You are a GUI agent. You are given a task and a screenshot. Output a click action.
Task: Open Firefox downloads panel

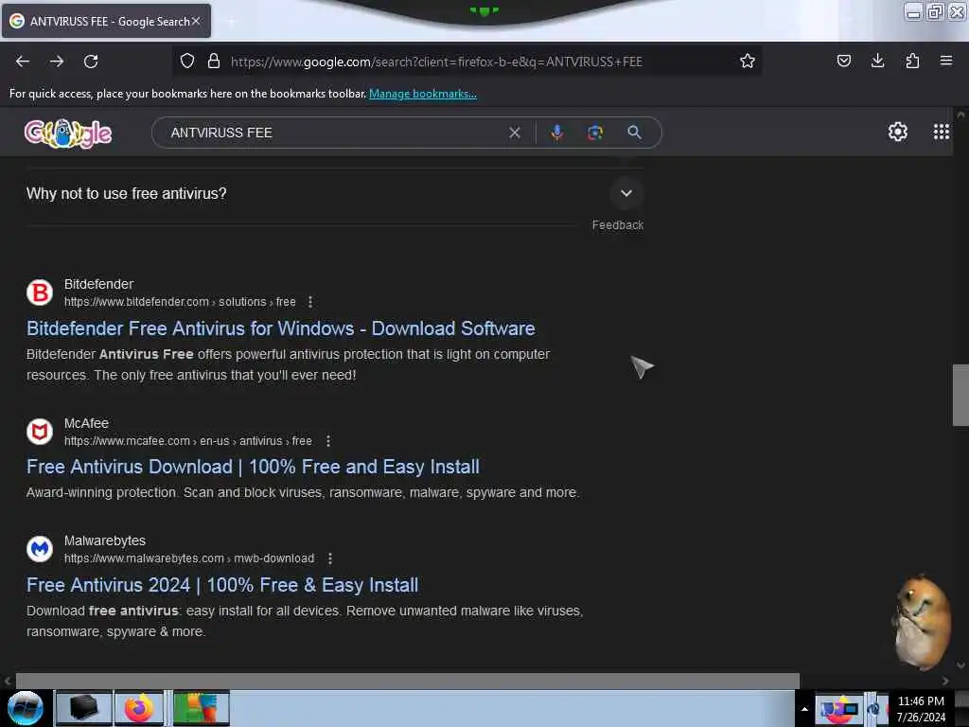coord(877,61)
